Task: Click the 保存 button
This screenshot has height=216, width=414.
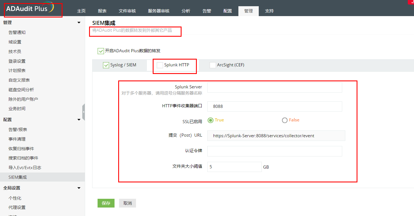Action: (x=106, y=203)
